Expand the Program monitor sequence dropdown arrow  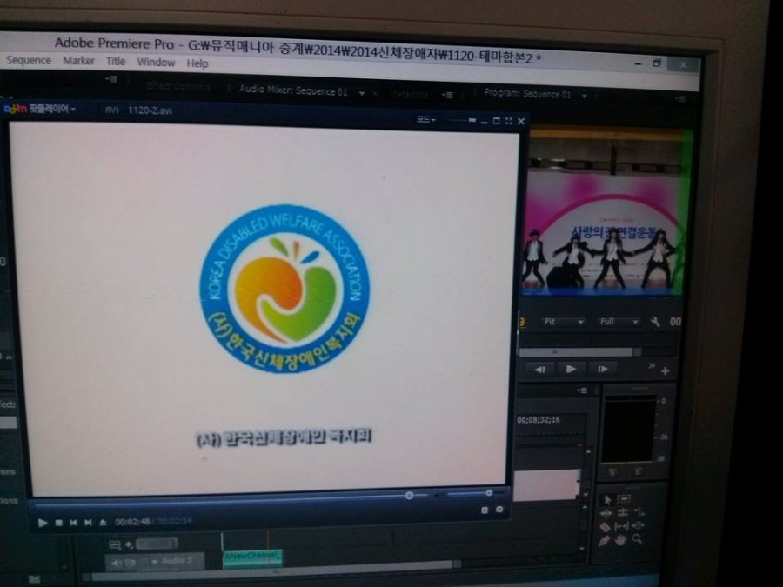pyautogui.click(x=584, y=96)
